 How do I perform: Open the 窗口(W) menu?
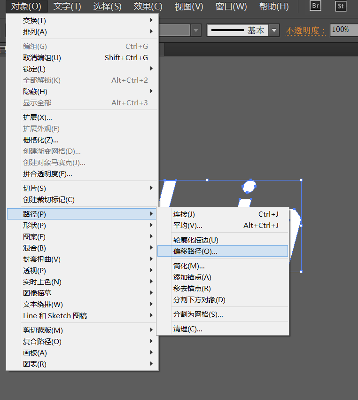coord(231,7)
